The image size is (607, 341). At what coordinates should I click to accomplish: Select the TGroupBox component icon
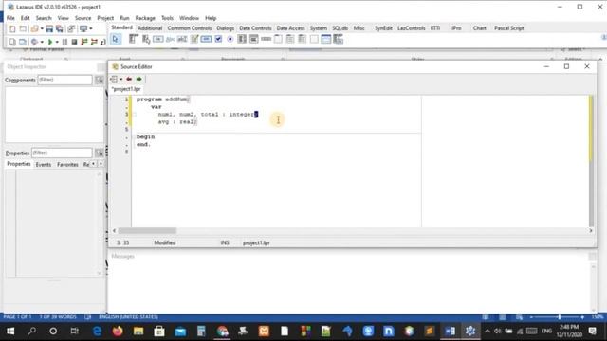coord(278,39)
